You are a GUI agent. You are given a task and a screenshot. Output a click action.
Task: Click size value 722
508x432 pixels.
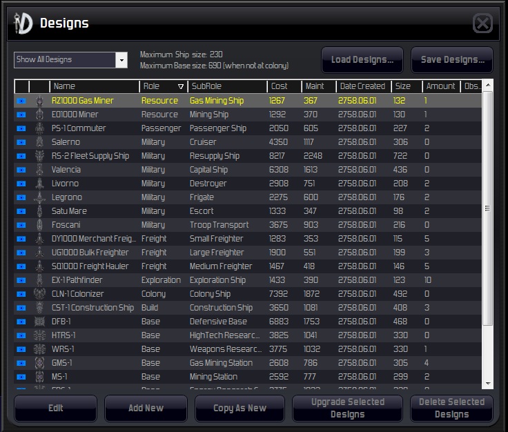[x=400, y=156]
